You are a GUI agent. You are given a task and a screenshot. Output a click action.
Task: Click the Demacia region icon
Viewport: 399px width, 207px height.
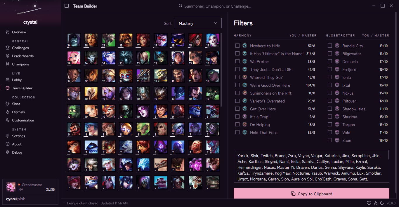click(x=337, y=62)
